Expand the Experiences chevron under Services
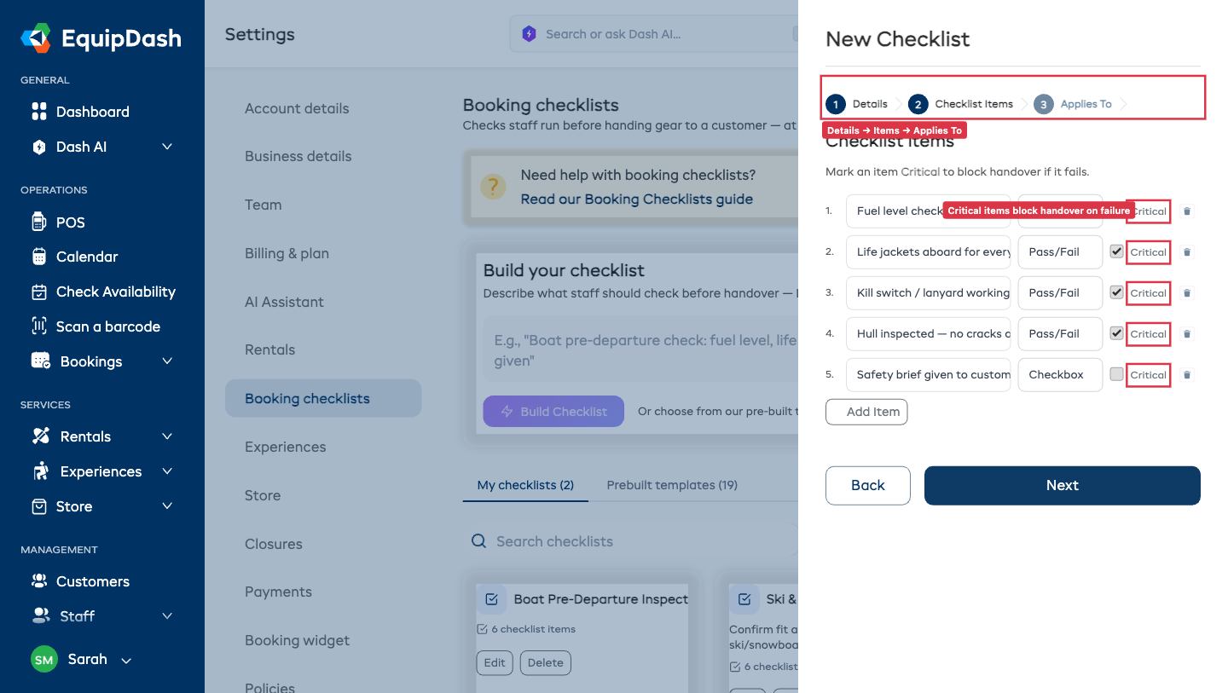 point(167,471)
